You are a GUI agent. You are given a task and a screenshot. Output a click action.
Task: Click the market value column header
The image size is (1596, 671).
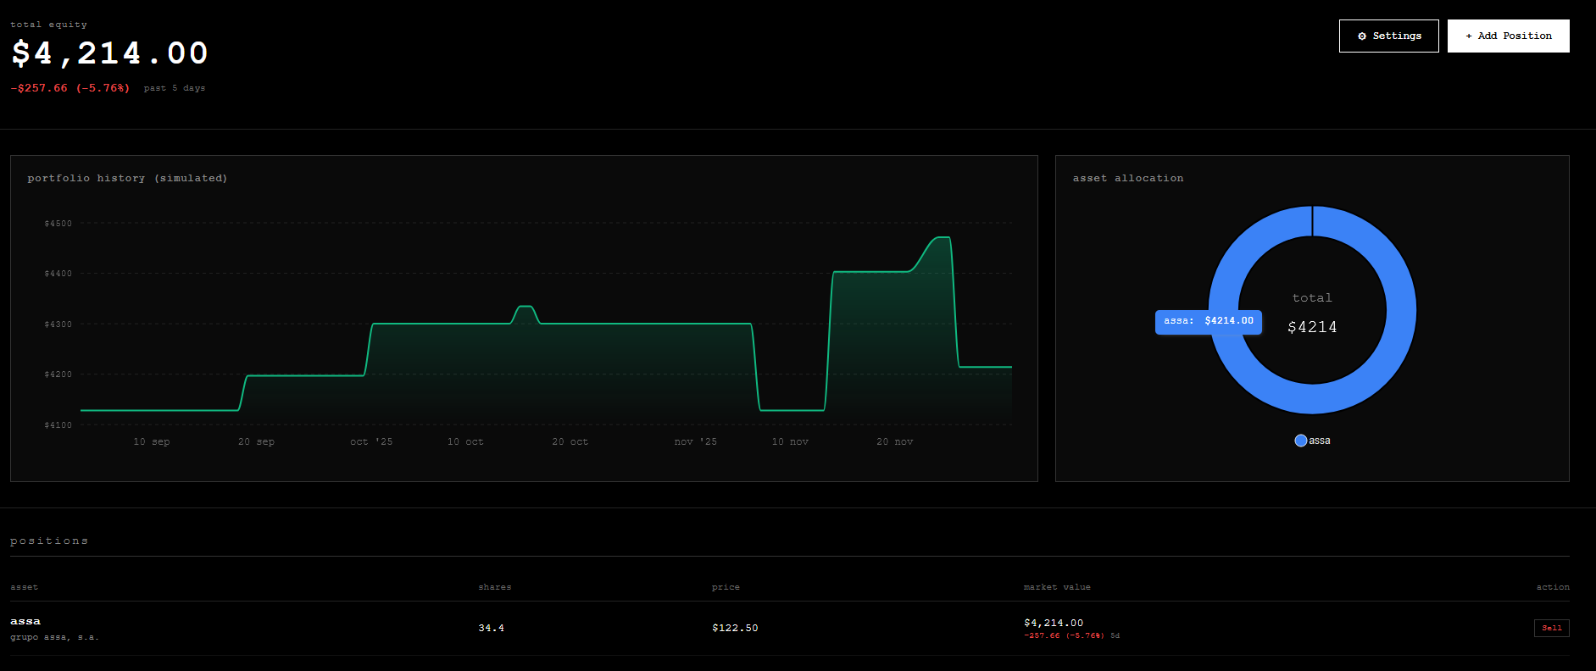coord(1057,587)
